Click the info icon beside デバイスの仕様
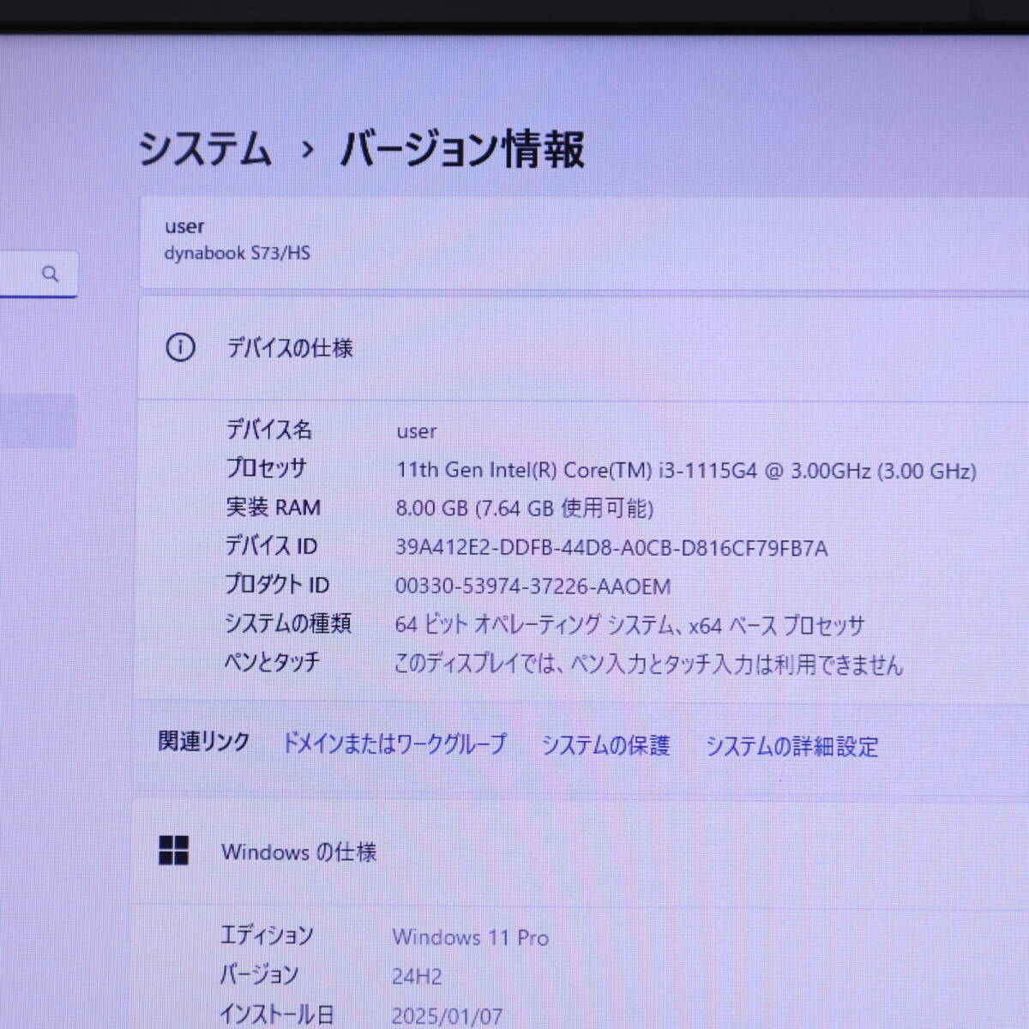The image size is (1029, 1029). [x=180, y=347]
